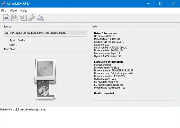Open the File menu
The width and height of the screenshot is (180, 128).
[x=4, y=11]
